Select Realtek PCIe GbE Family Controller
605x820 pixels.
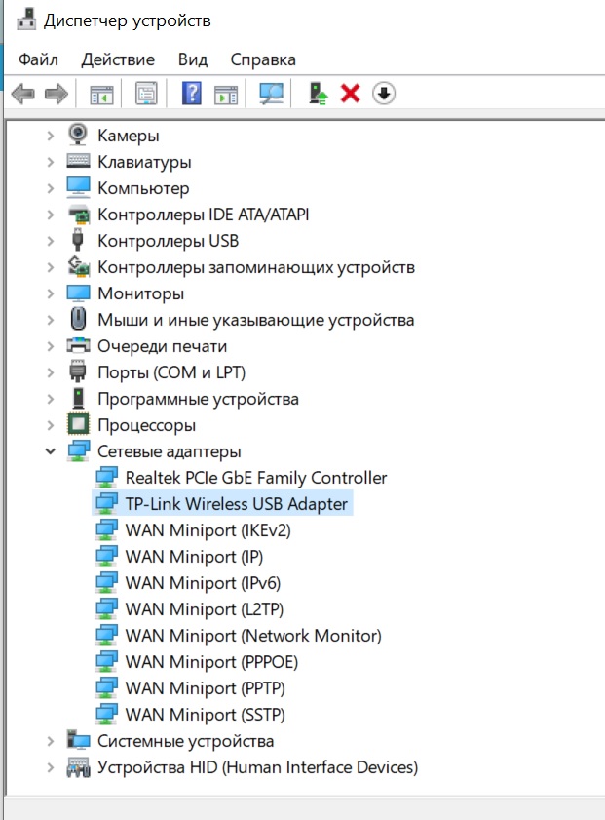(x=256, y=478)
